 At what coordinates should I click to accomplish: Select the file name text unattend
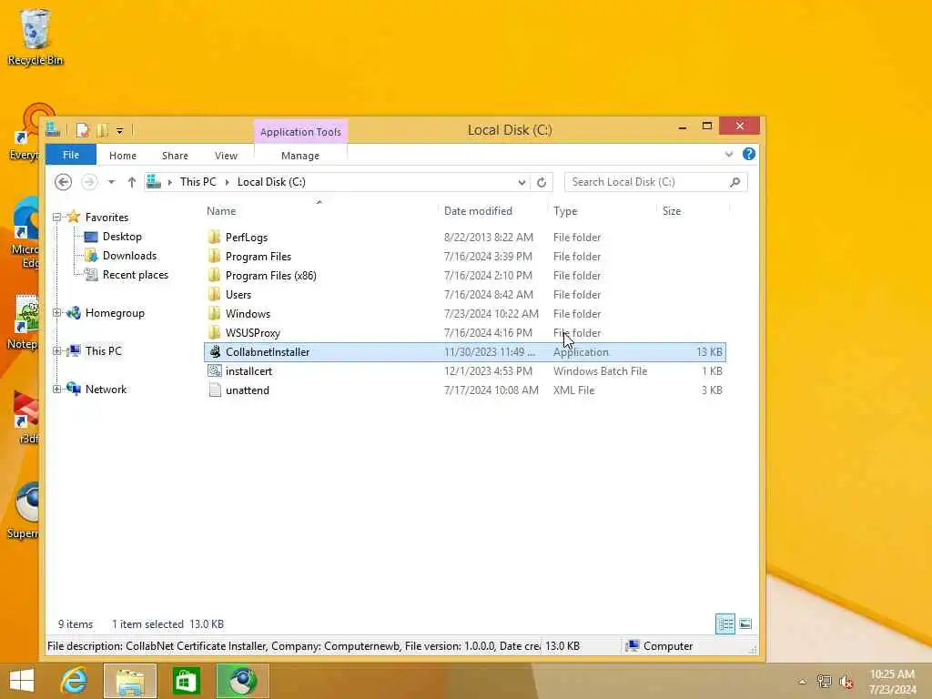[x=248, y=390]
